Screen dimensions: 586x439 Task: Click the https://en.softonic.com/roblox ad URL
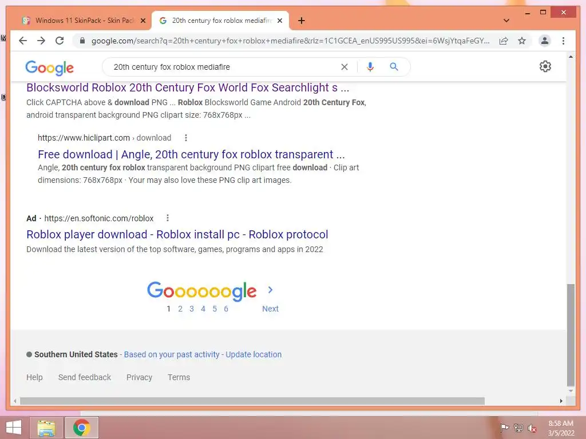point(98,218)
